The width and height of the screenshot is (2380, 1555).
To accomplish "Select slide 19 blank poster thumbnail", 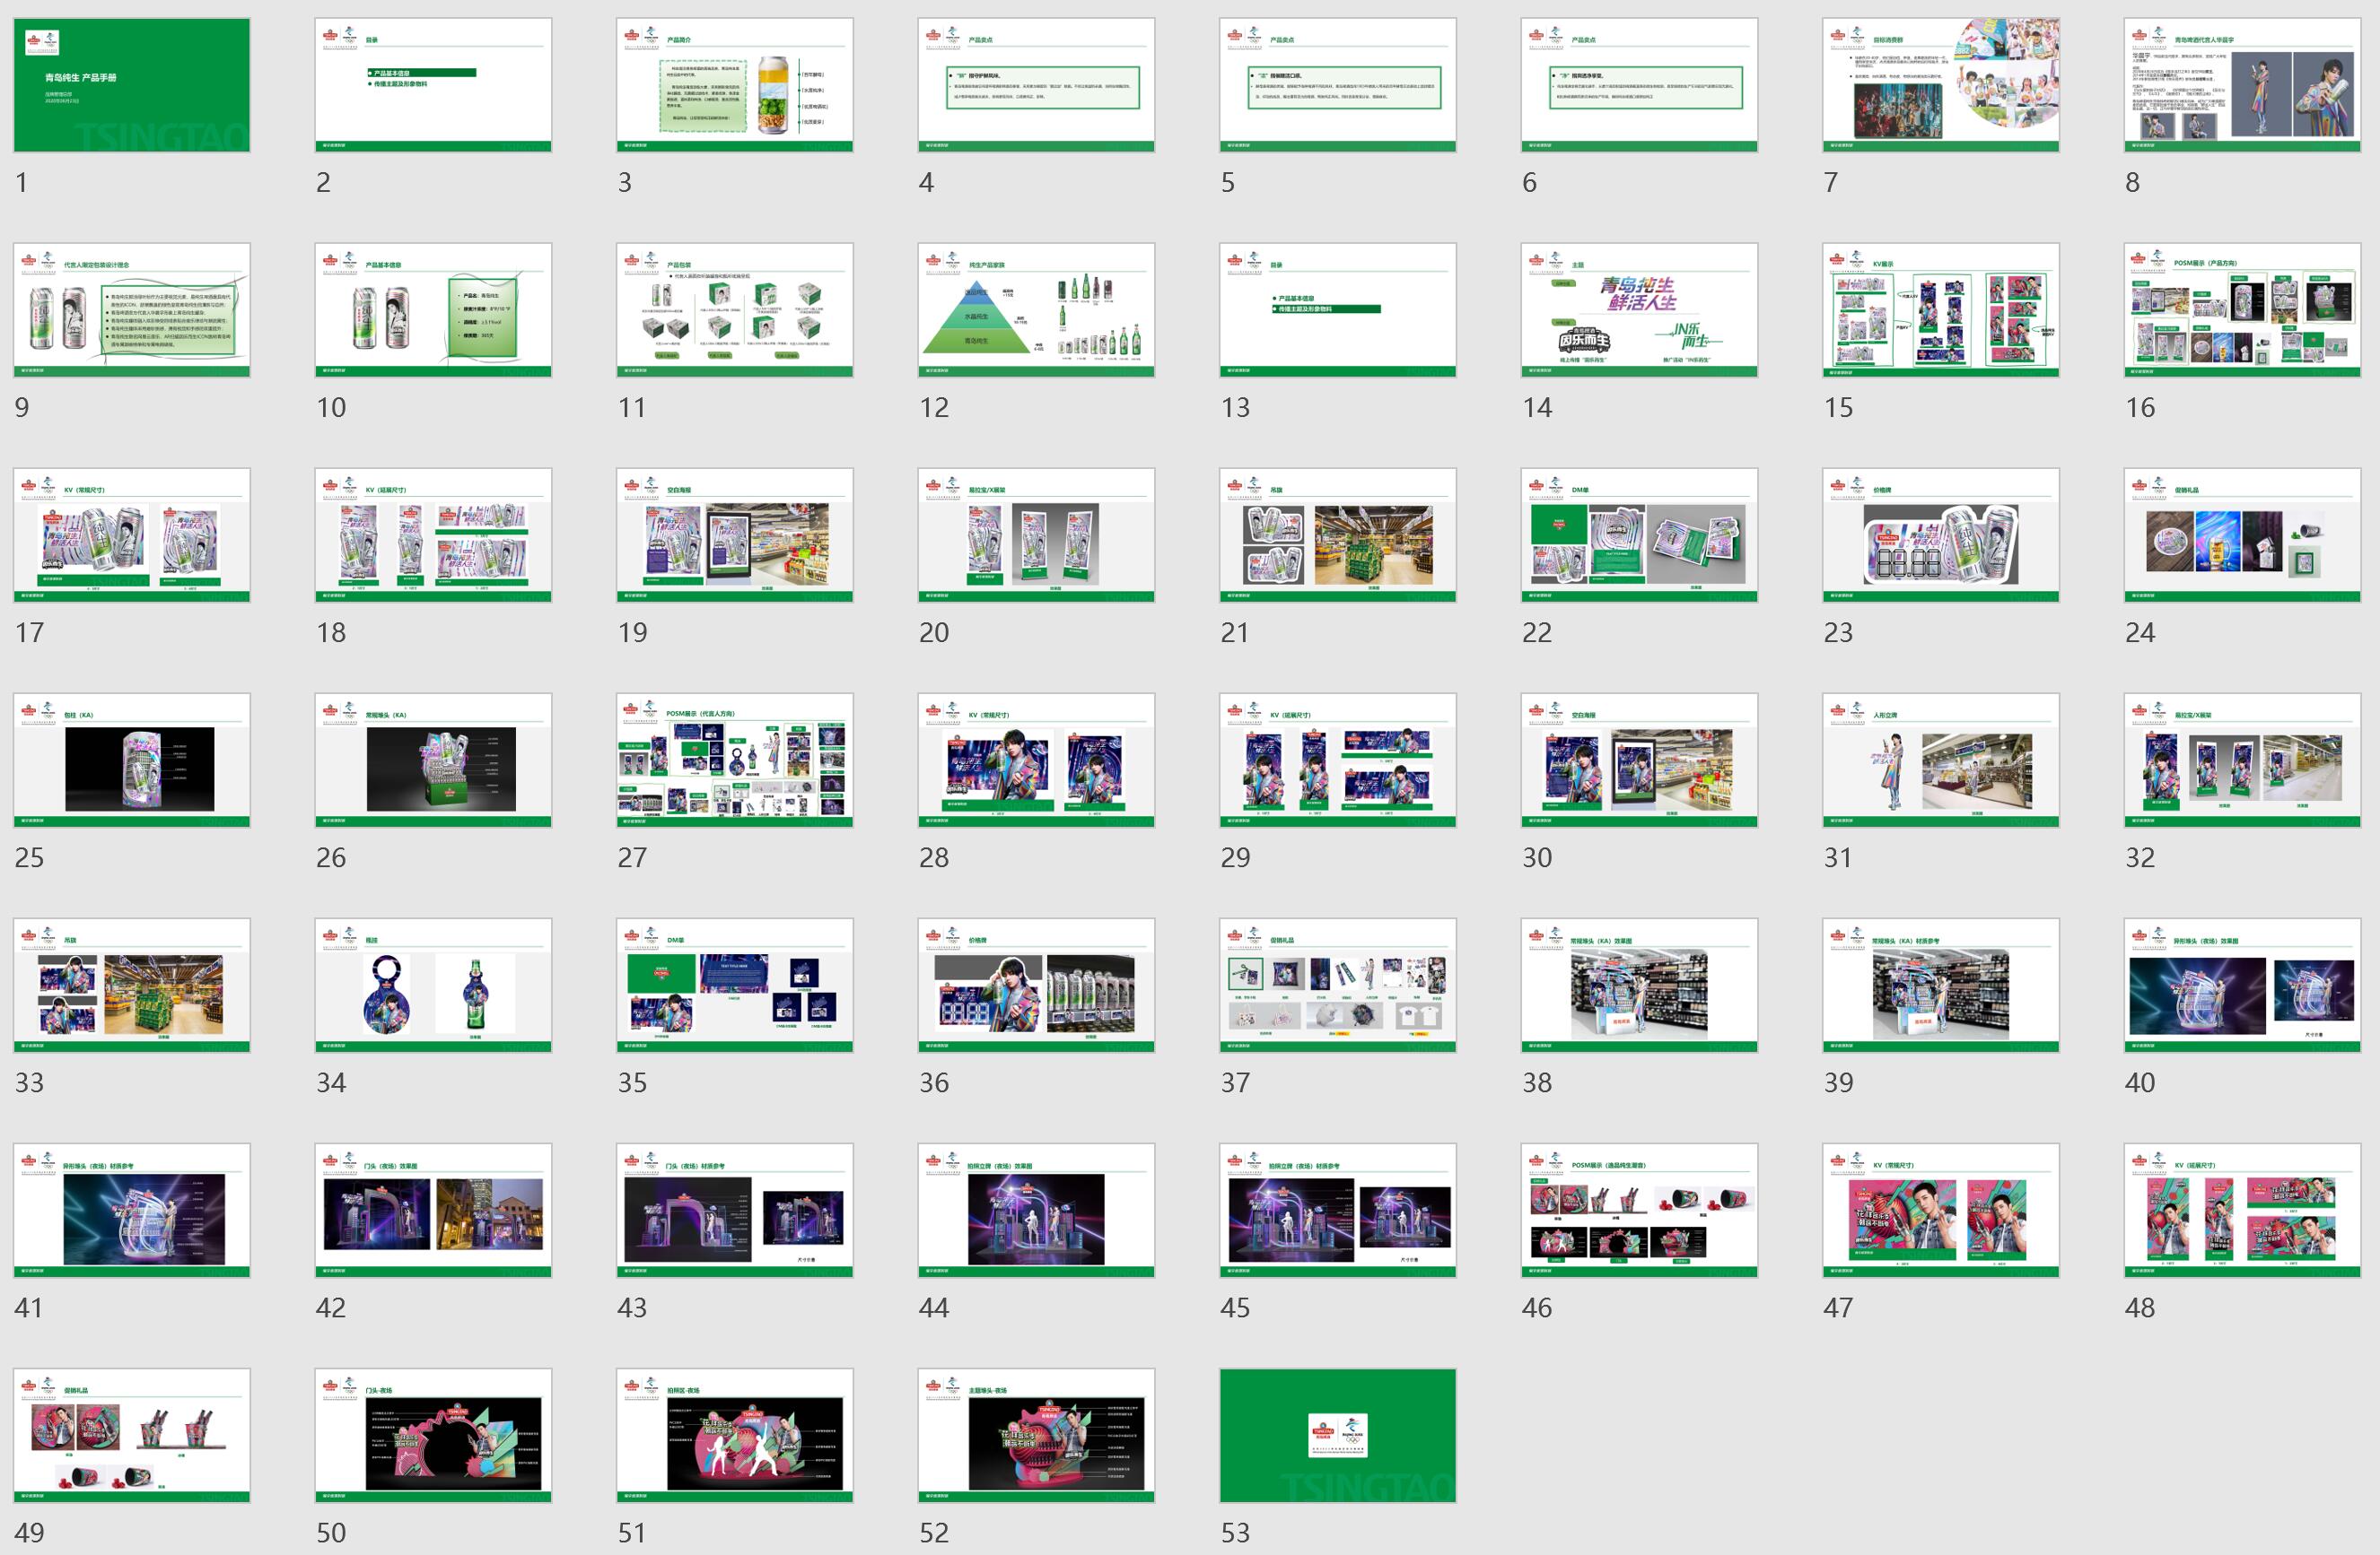I will [x=735, y=534].
